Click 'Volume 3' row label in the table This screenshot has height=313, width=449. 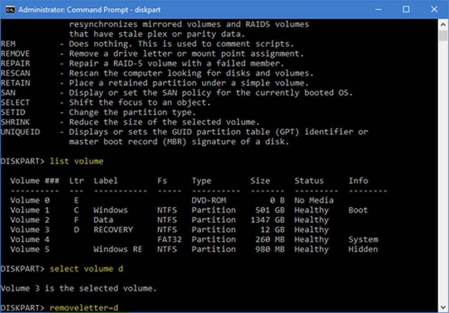point(30,230)
